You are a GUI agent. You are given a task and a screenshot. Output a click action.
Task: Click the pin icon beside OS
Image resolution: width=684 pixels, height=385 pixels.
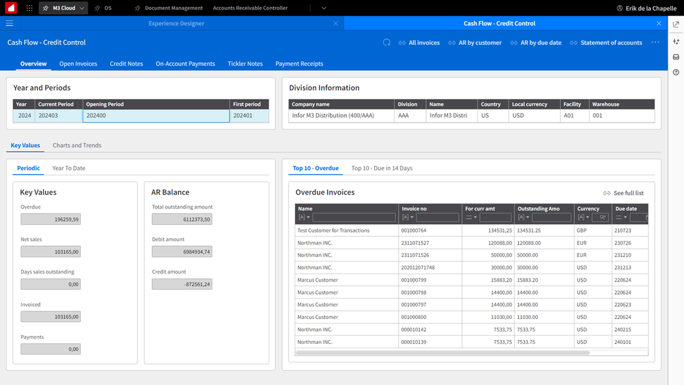coord(97,8)
